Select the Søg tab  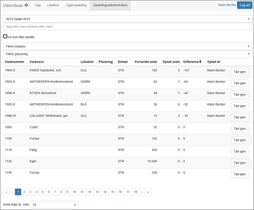[x=38, y=5]
